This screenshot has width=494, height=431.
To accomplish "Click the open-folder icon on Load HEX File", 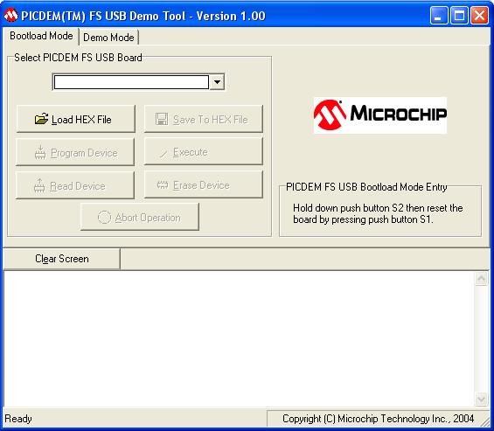I will pos(41,119).
